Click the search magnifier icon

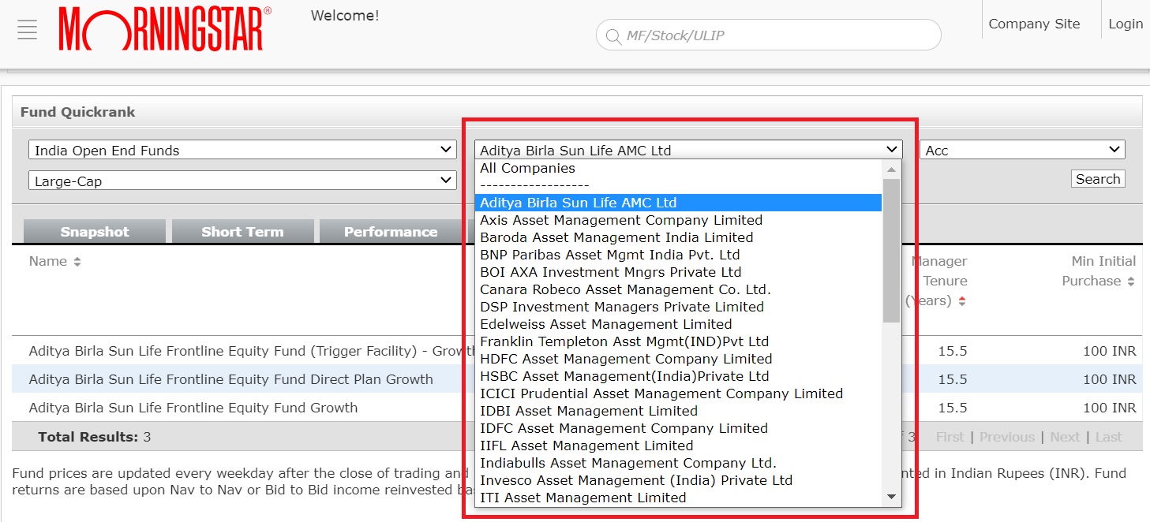coord(612,35)
